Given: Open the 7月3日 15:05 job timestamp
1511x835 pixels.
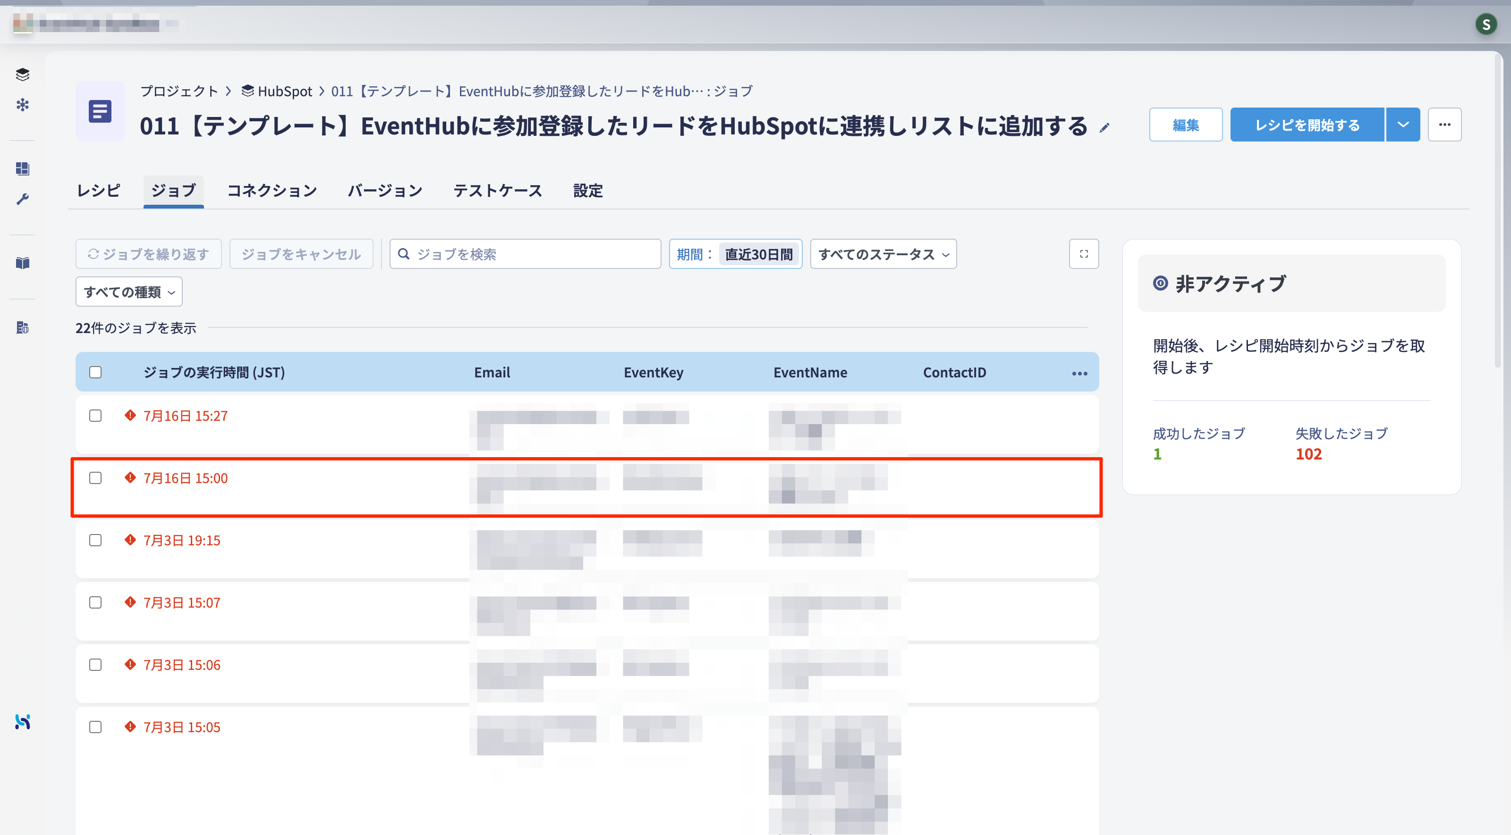Looking at the screenshot, I should tap(182, 726).
